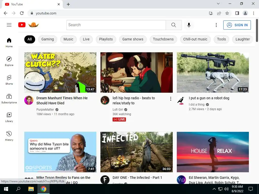This screenshot has width=259, height=194.
Task: Expand Chrome tab search chevron
Action: pyautogui.click(x=218, y=4)
